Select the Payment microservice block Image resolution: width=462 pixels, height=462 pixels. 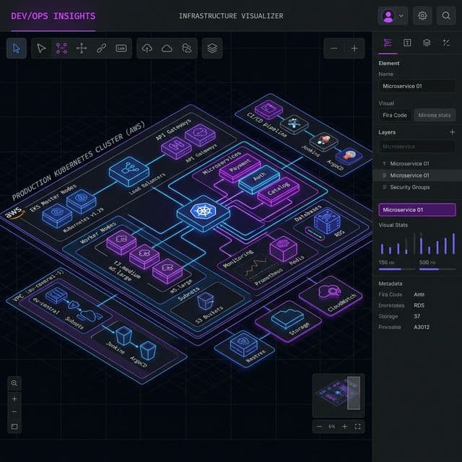click(x=240, y=167)
